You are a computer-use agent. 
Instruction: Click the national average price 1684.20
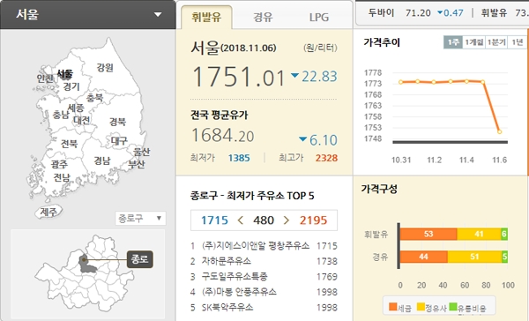223,135
